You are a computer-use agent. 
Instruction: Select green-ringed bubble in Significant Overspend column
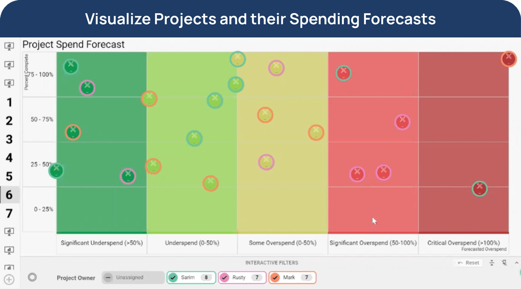point(343,73)
